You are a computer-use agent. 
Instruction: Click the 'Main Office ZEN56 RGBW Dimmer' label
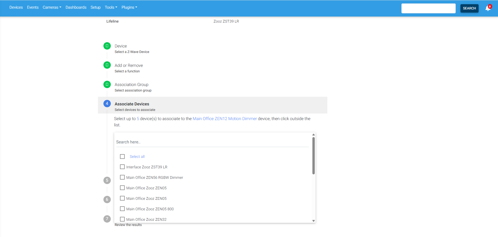pos(155,177)
